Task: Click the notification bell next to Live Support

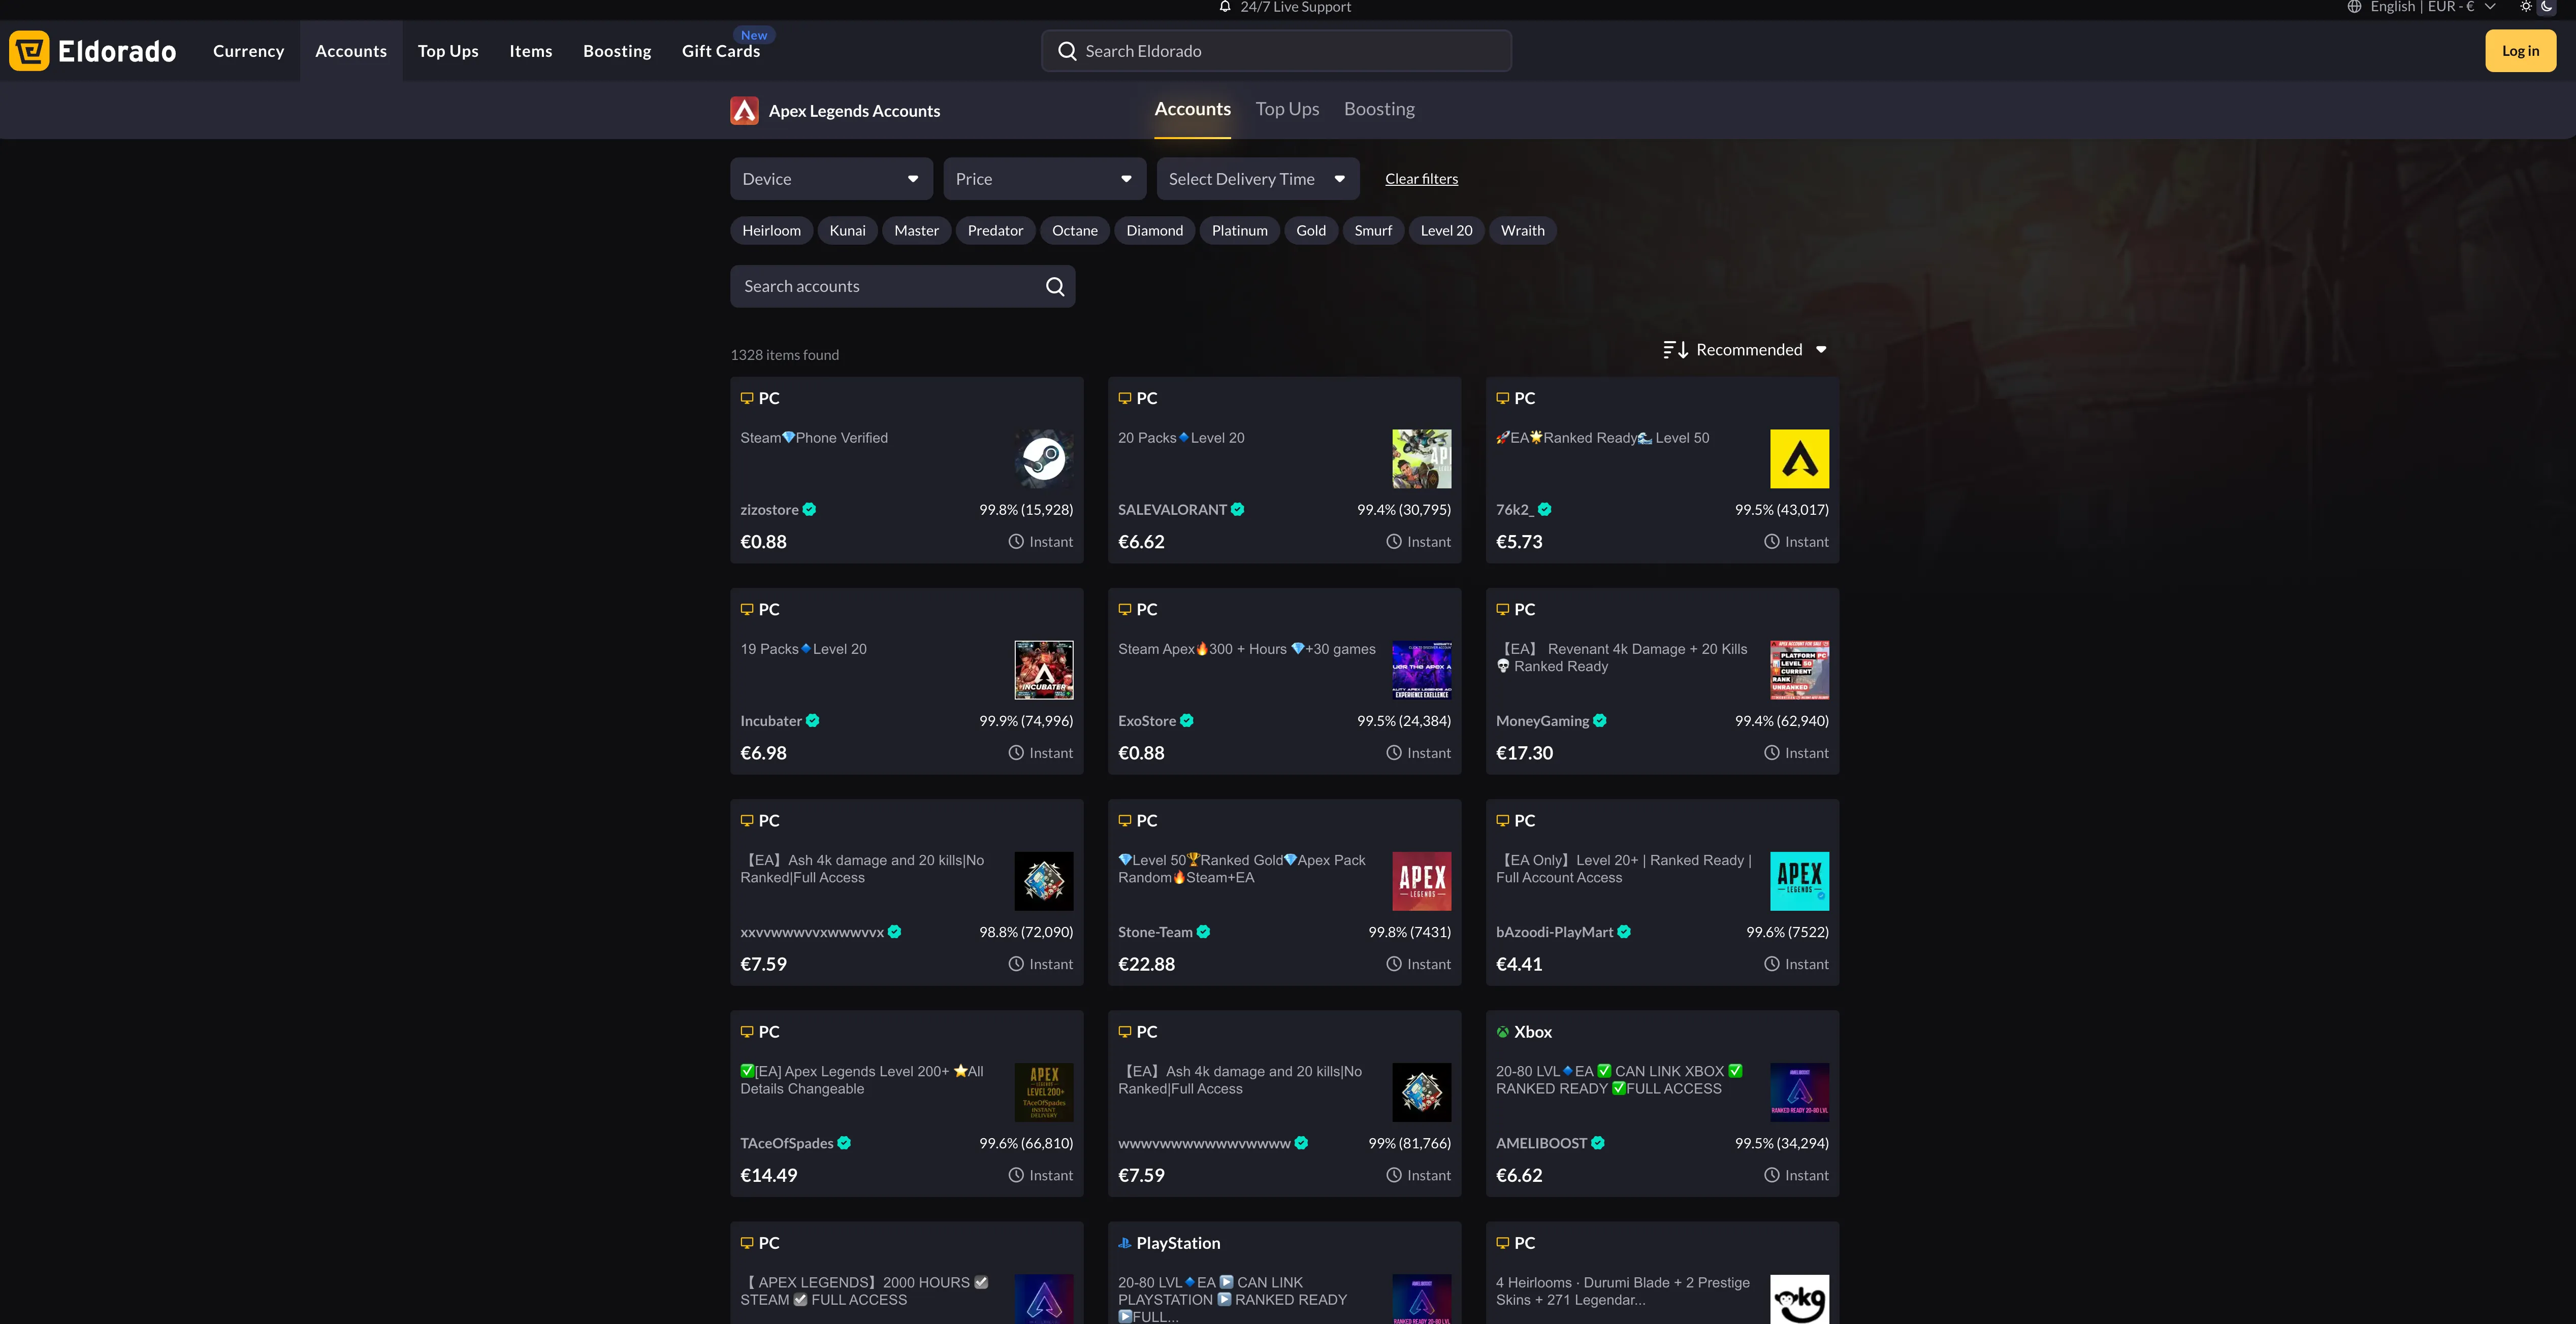Action: (x=1224, y=7)
